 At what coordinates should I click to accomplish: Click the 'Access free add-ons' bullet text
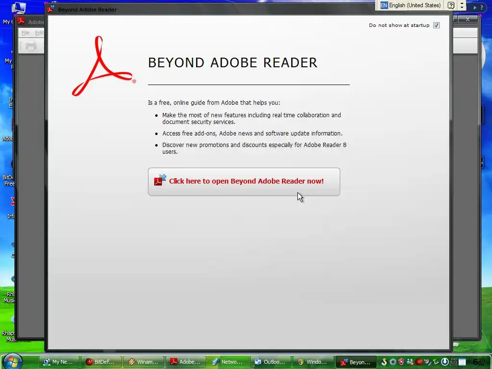click(x=252, y=134)
